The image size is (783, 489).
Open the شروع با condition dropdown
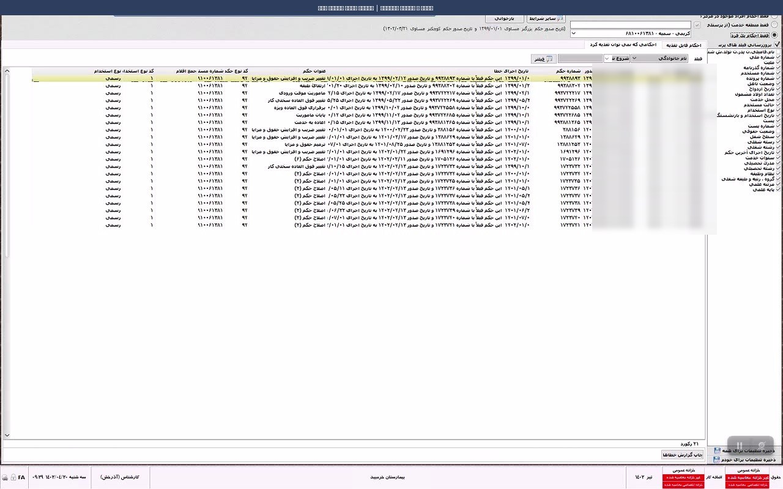(617, 59)
